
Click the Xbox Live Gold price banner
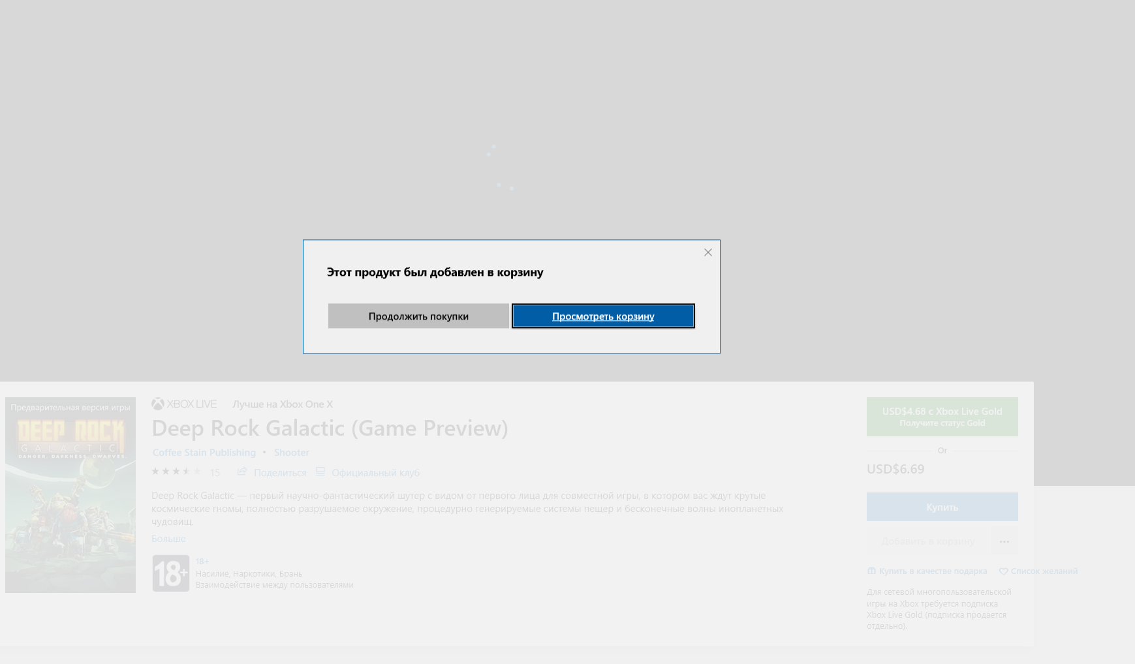[x=942, y=417]
